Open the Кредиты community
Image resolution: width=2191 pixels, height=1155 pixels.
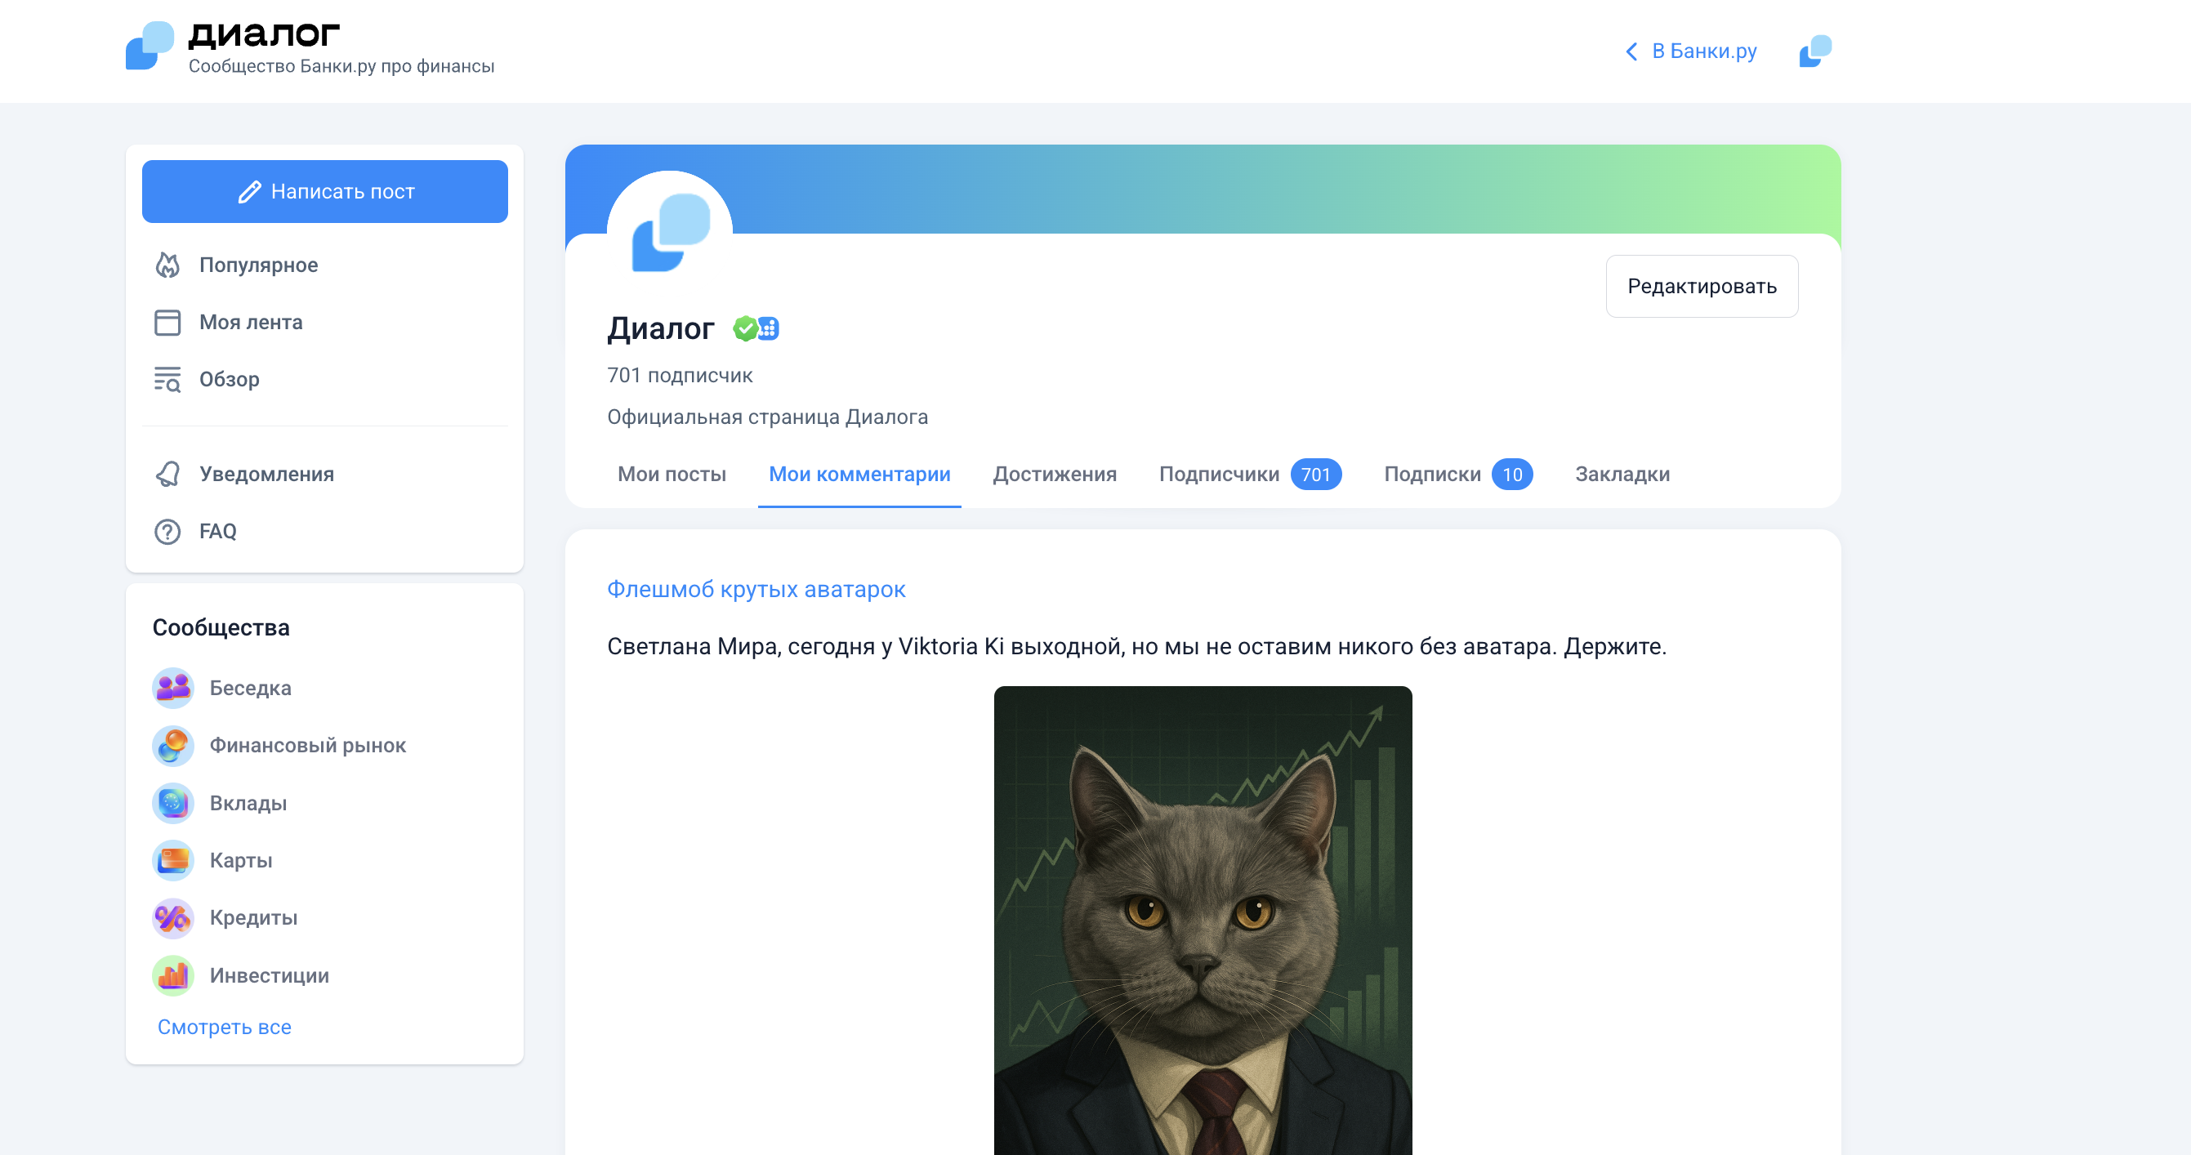(253, 919)
